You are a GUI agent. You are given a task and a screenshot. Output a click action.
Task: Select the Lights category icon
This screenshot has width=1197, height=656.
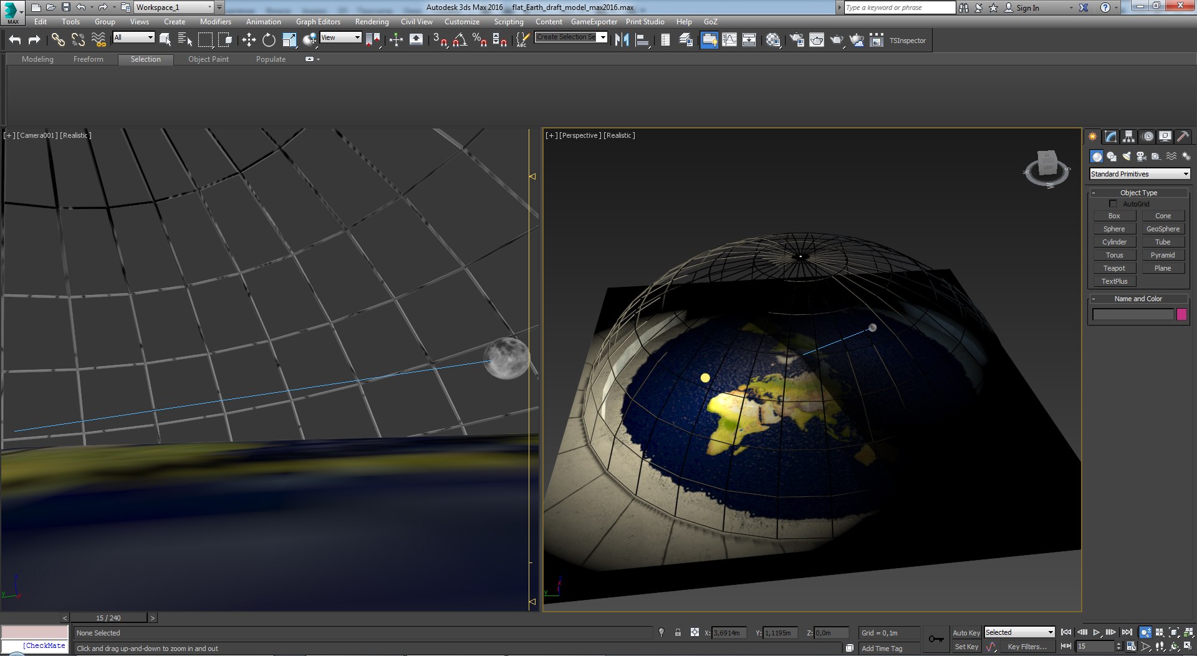[x=1127, y=157]
